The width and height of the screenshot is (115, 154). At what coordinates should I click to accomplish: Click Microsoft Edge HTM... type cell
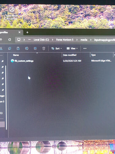[x=101, y=61]
